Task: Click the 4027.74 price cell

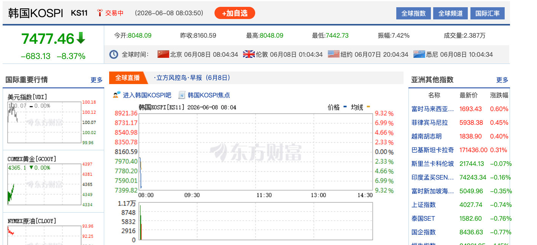Action: coord(471,205)
